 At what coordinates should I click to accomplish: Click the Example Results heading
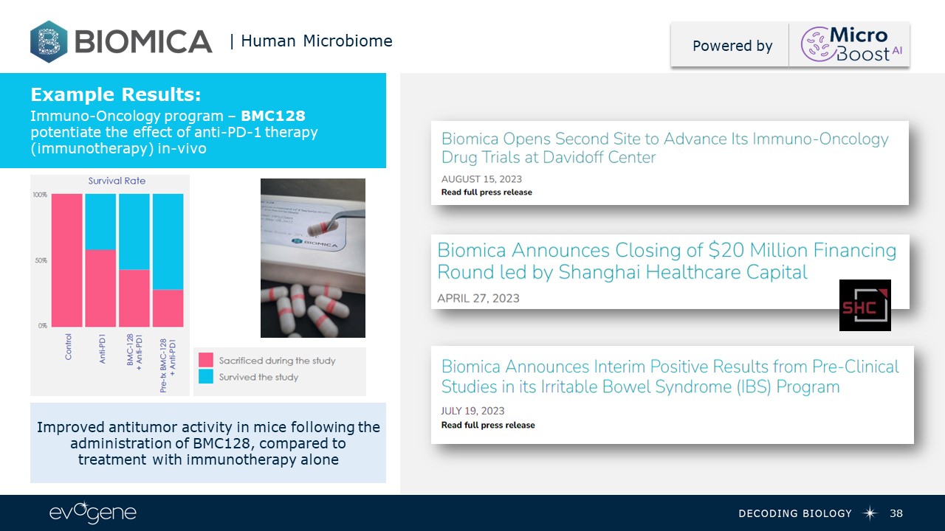coord(116,94)
